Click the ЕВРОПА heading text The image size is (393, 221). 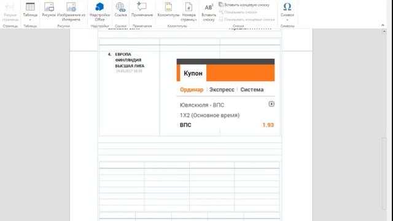[123, 55]
